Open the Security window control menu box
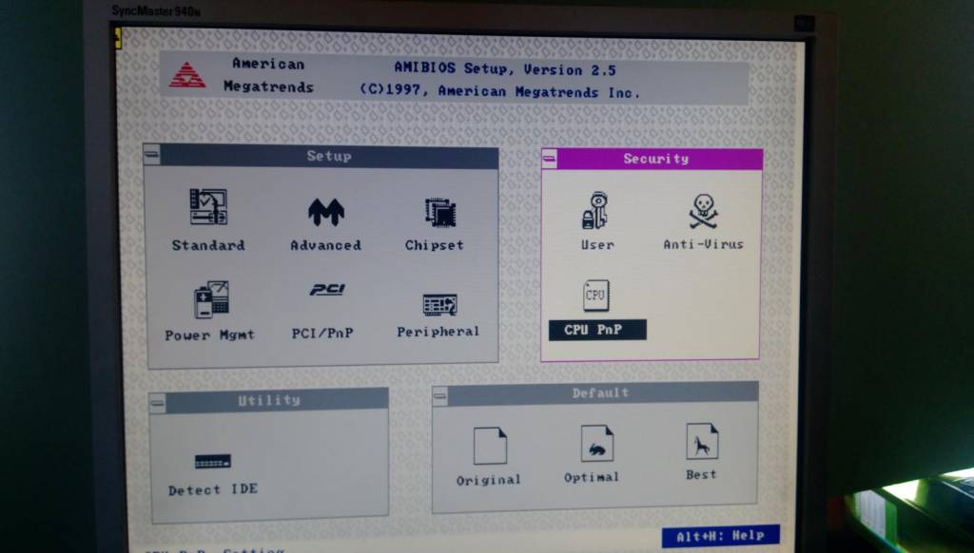This screenshot has width=974, height=553. (549, 159)
